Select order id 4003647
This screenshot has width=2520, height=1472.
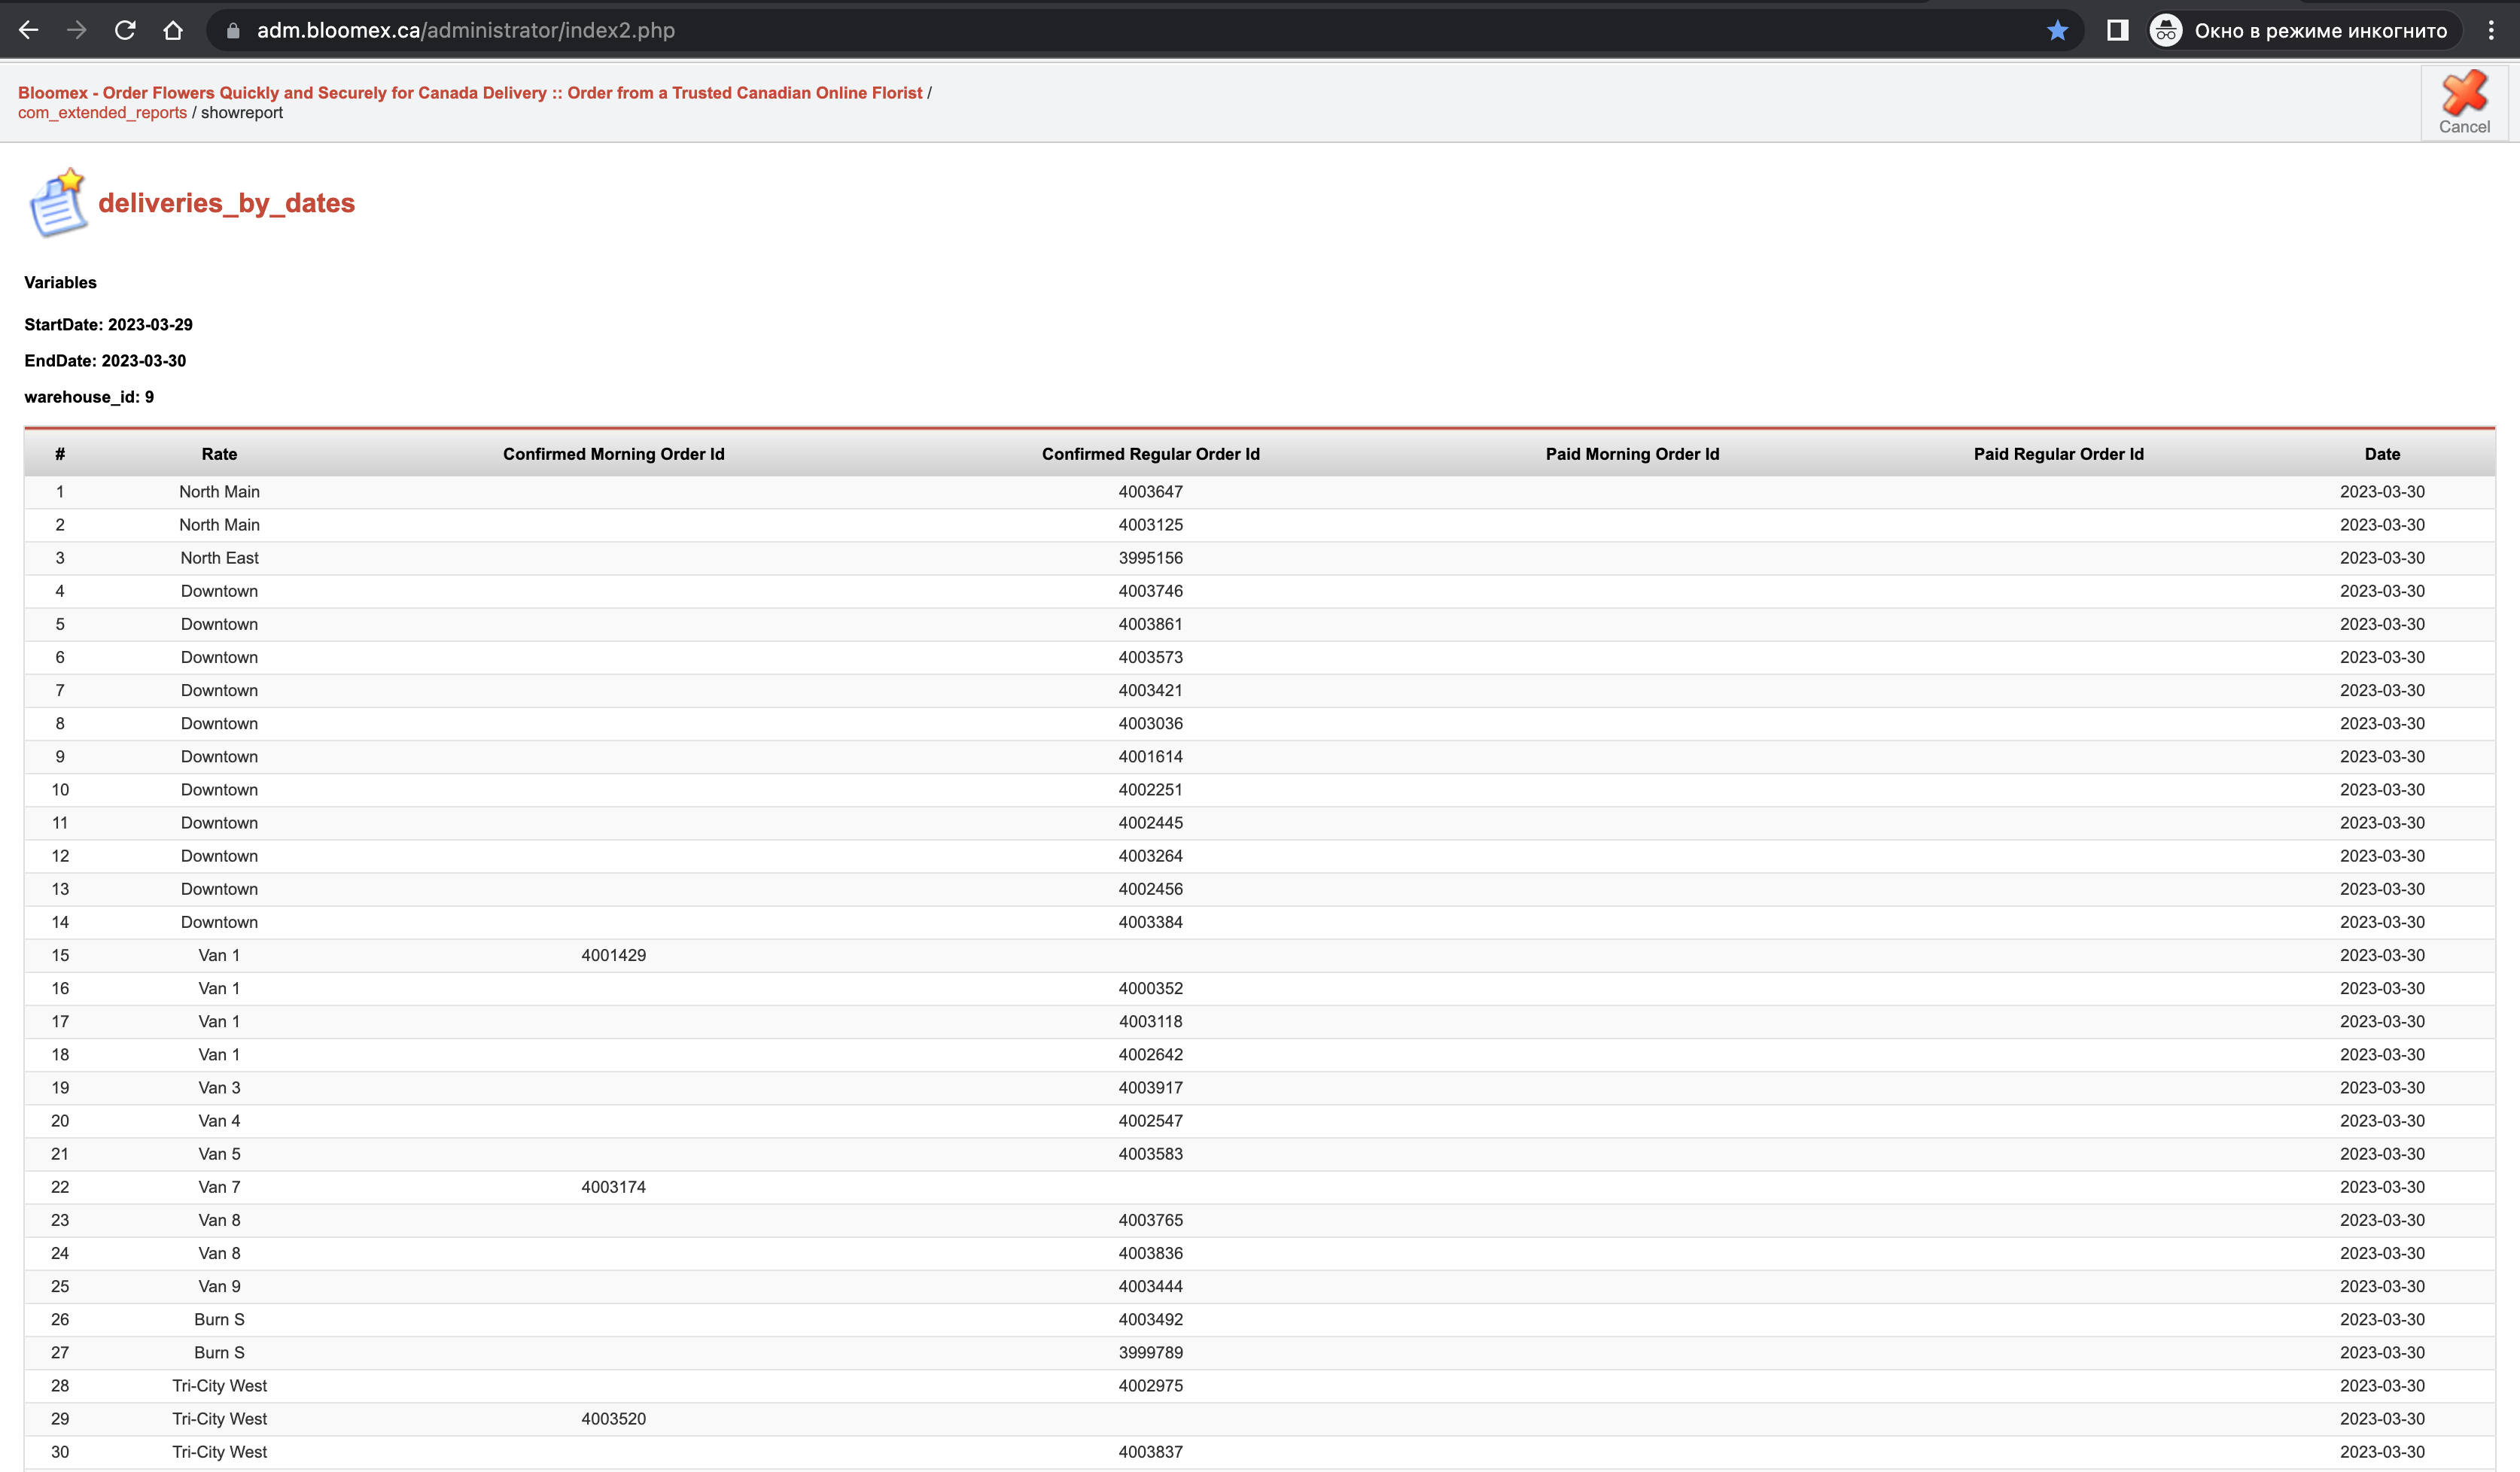[1151, 492]
